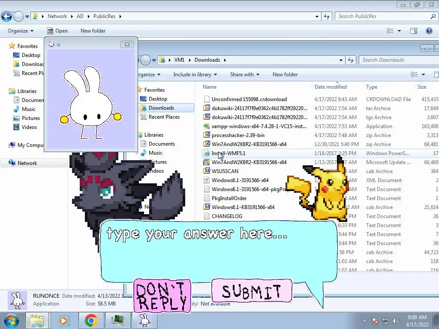
Task: Click the white bunny character image
Action: pyautogui.click(x=90, y=103)
